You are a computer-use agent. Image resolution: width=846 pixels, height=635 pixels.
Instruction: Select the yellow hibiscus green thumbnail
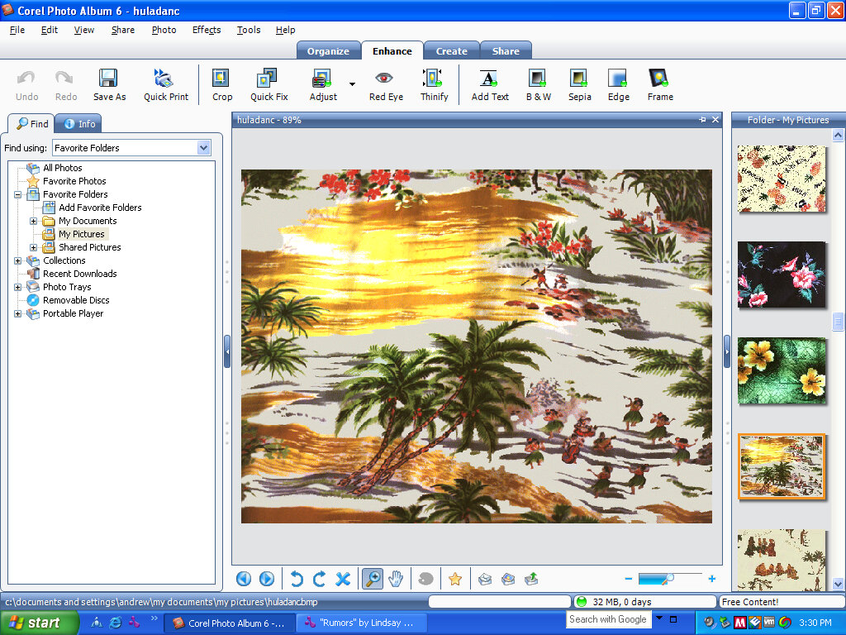click(782, 370)
